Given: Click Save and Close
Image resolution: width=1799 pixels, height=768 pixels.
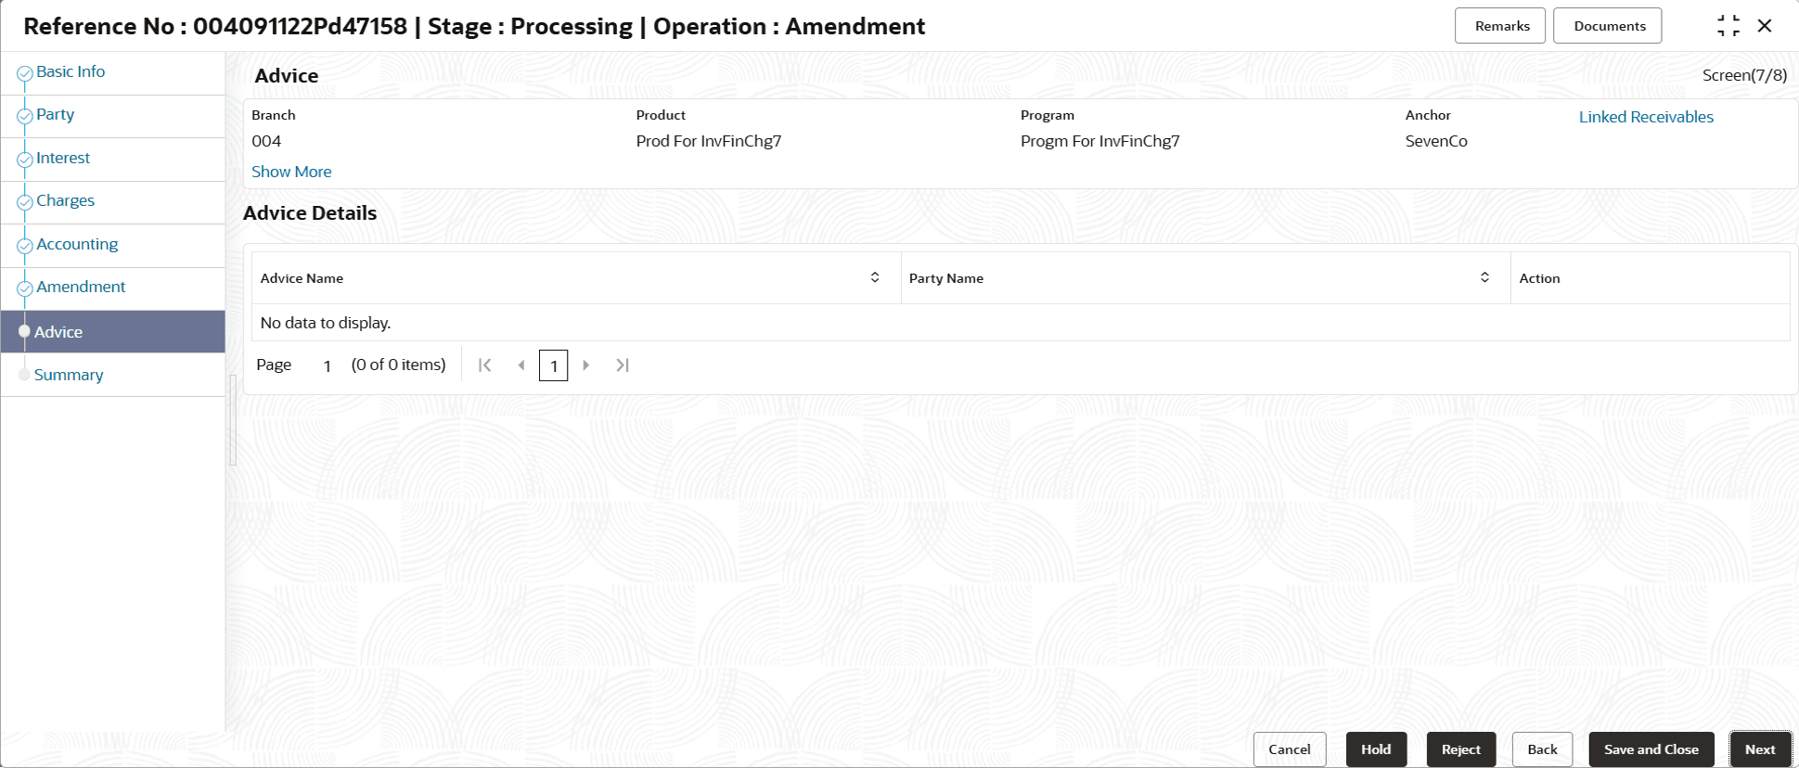Looking at the screenshot, I should tap(1651, 749).
